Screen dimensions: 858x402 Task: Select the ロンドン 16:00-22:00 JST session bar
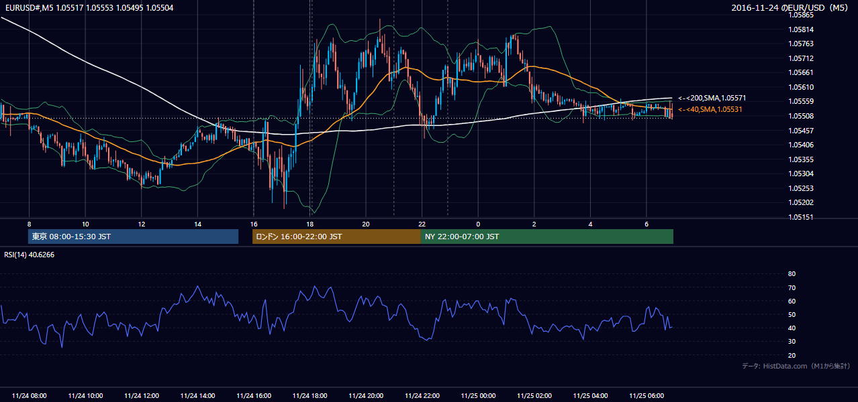(x=336, y=237)
